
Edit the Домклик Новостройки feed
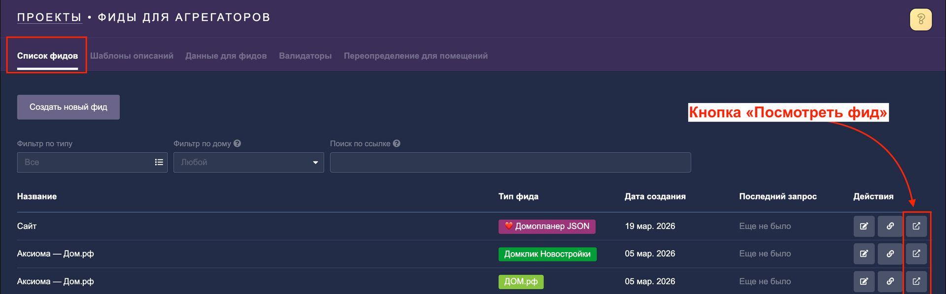864,254
